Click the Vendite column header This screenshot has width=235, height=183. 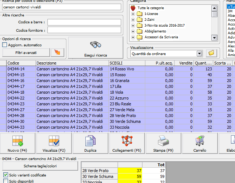tap(184, 63)
